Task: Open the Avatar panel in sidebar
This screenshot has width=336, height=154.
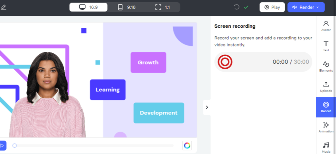Action: tap(326, 26)
